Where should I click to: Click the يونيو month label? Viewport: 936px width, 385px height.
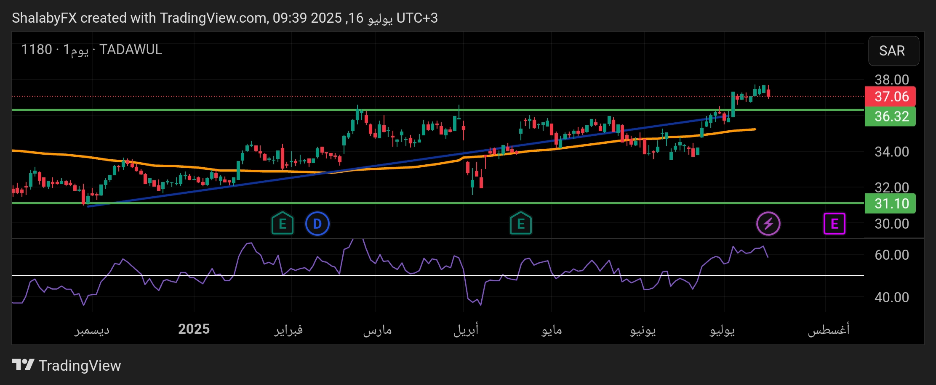click(643, 330)
